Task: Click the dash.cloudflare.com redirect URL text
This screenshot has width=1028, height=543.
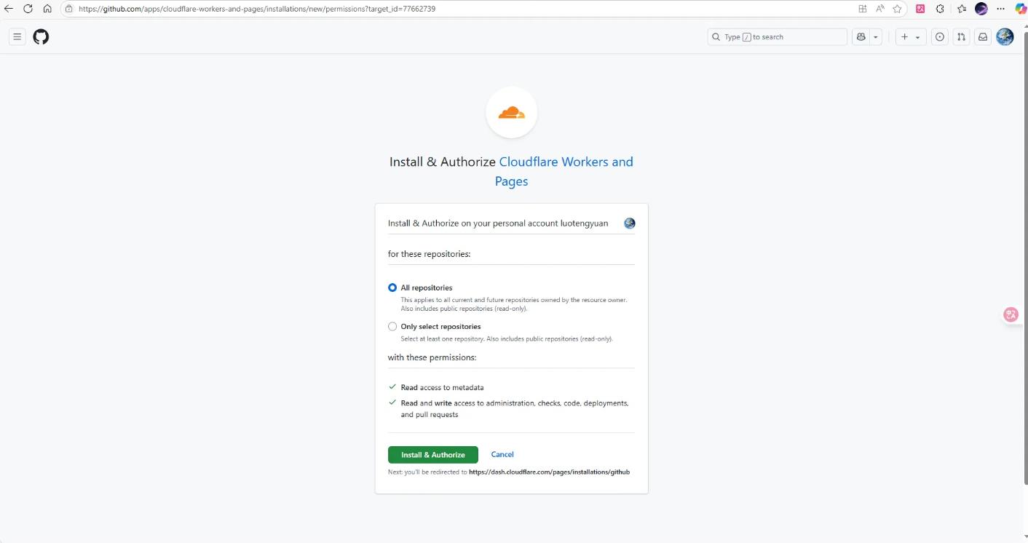Action: [x=549, y=472]
